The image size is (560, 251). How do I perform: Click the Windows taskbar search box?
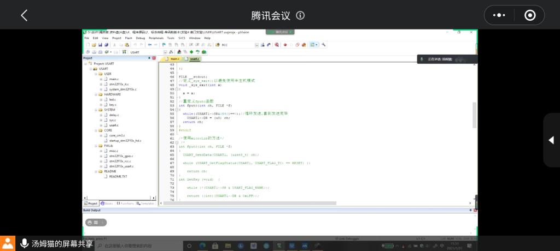coord(137,247)
